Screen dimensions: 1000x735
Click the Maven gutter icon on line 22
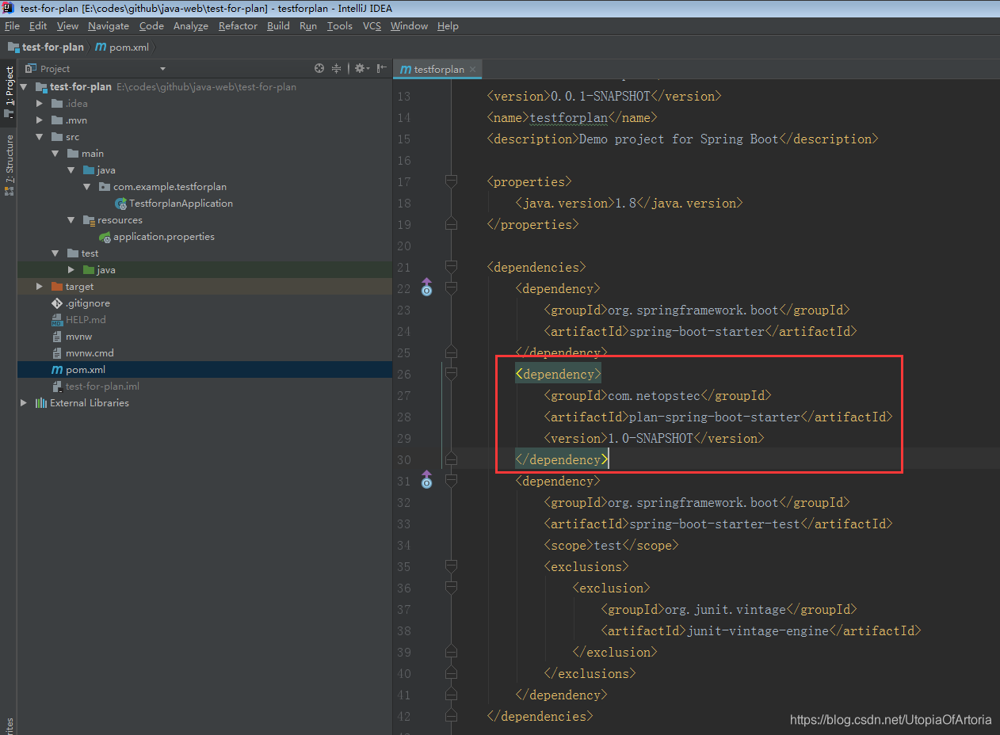(x=426, y=287)
